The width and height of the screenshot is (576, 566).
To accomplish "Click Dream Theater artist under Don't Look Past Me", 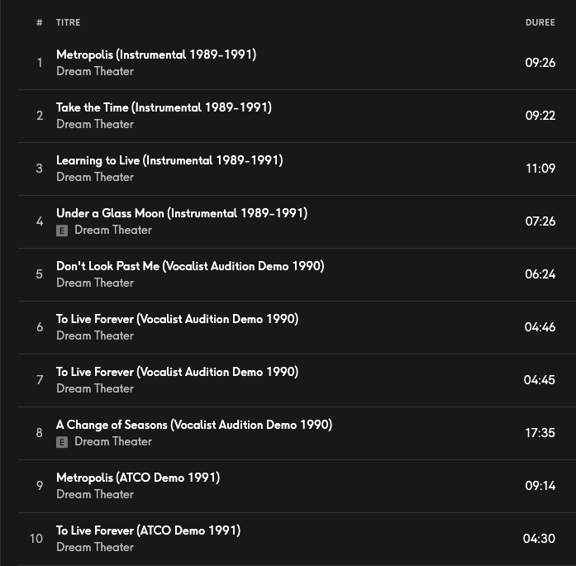I will click(95, 283).
